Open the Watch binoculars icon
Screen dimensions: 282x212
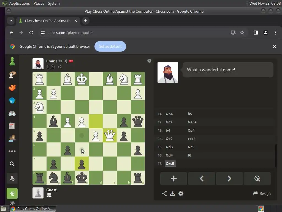pyautogui.click(x=12, y=113)
